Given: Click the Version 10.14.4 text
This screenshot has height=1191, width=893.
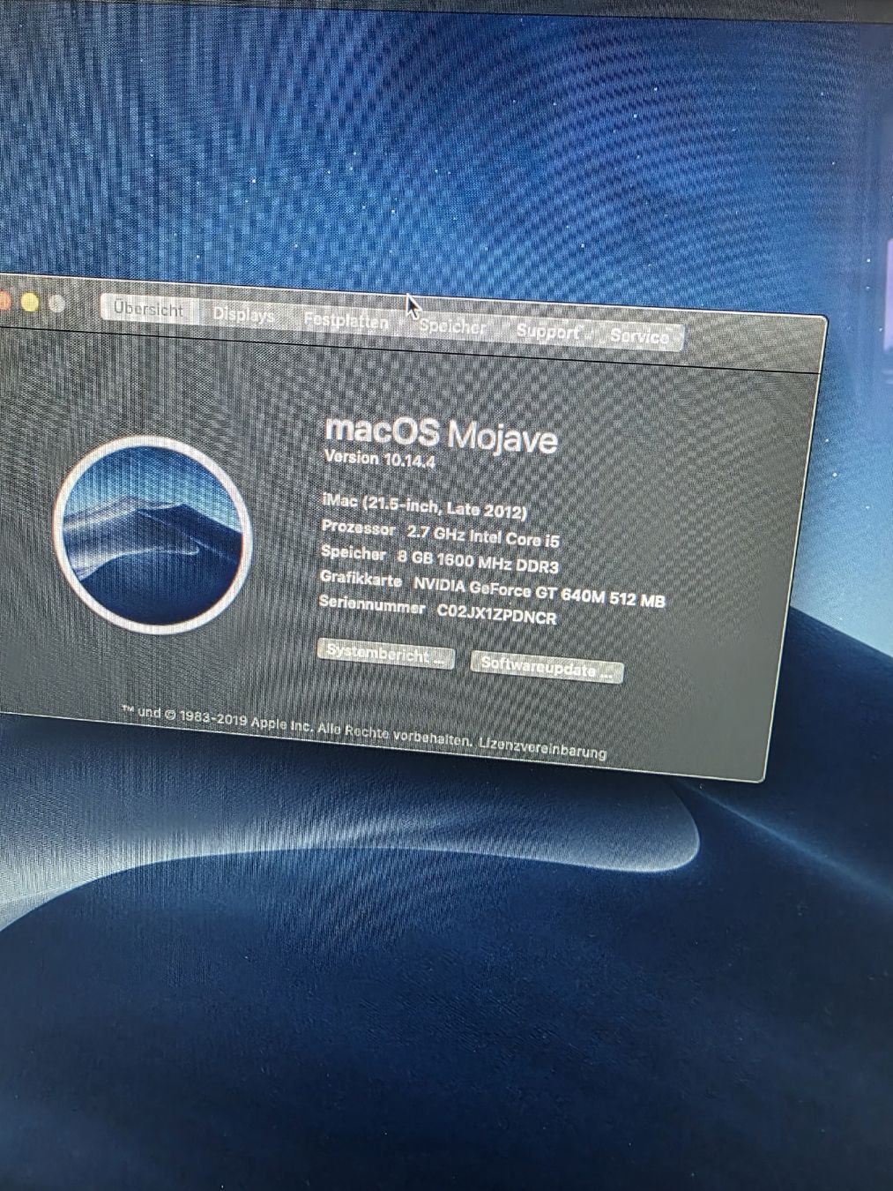Looking at the screenshot, I should click(x=380, y=459).
